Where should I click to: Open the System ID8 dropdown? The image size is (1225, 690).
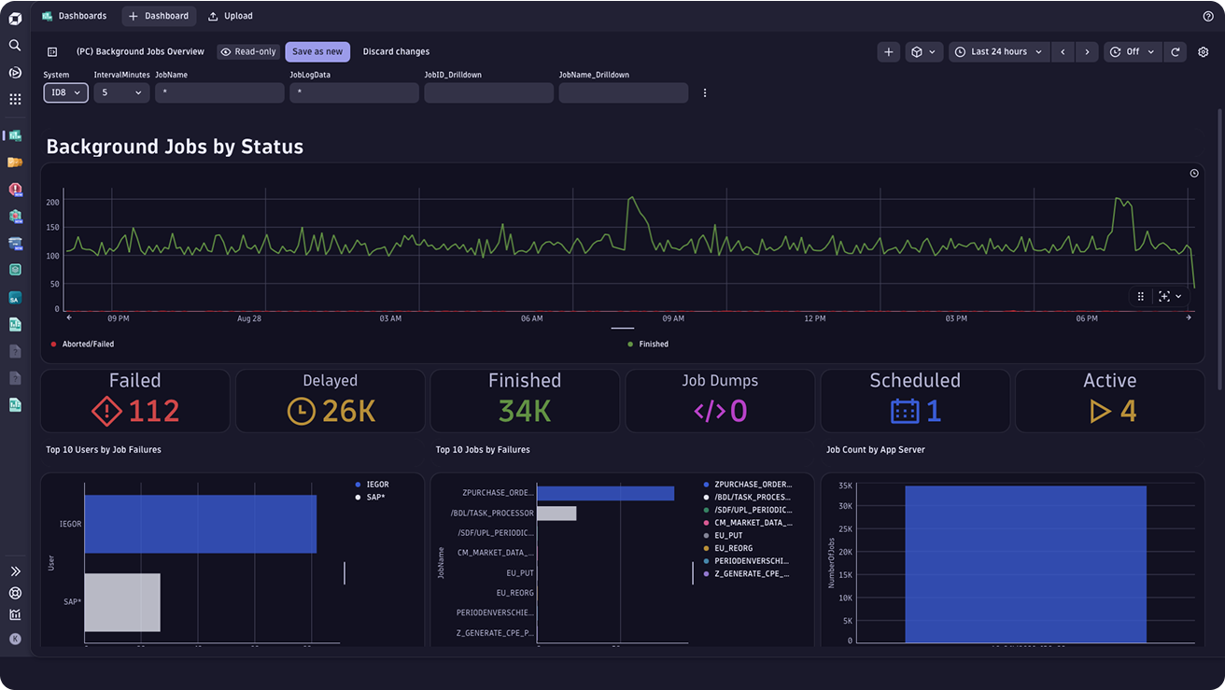pos(65,92)
